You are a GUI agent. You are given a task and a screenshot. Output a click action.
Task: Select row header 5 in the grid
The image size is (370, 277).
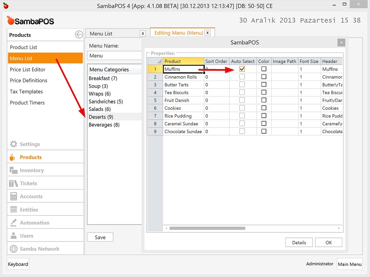[155, 100]
